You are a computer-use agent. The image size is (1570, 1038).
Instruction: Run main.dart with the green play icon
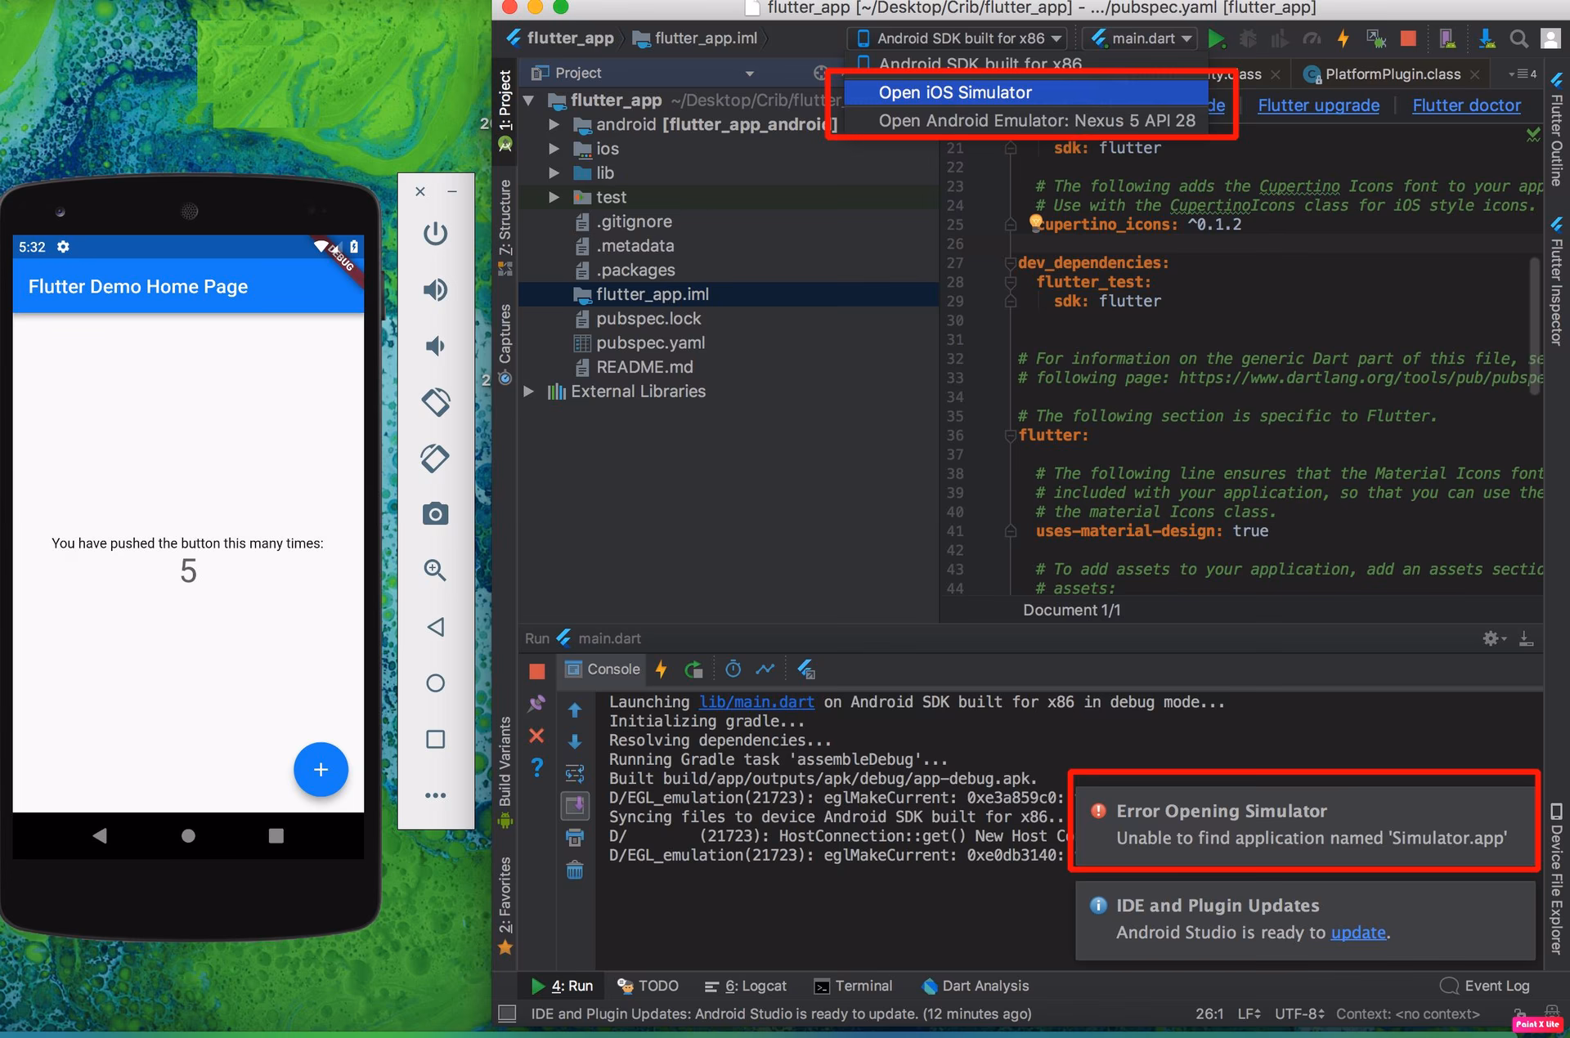[1216, 38]
